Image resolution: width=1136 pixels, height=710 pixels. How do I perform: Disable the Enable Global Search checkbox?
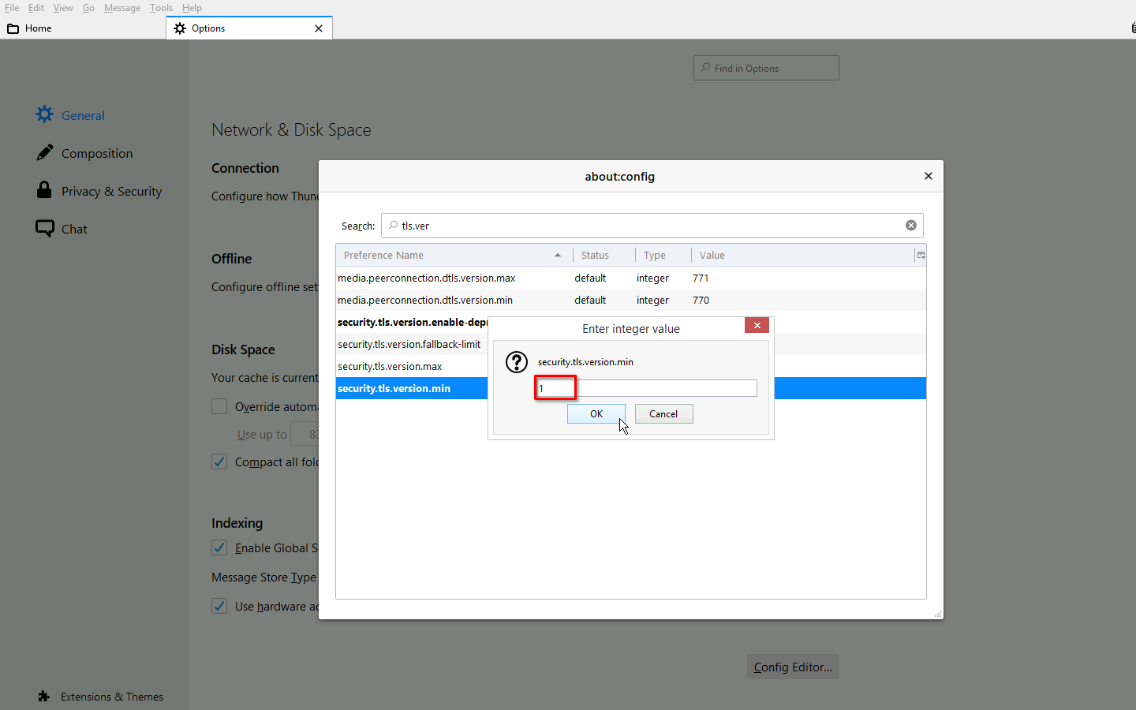(219, 547)
